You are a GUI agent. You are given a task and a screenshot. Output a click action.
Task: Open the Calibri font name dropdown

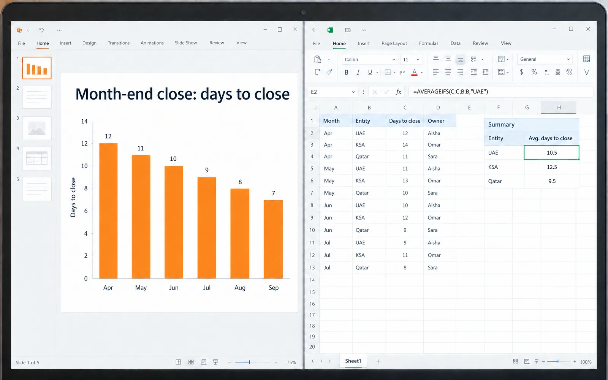pos(394,60)
